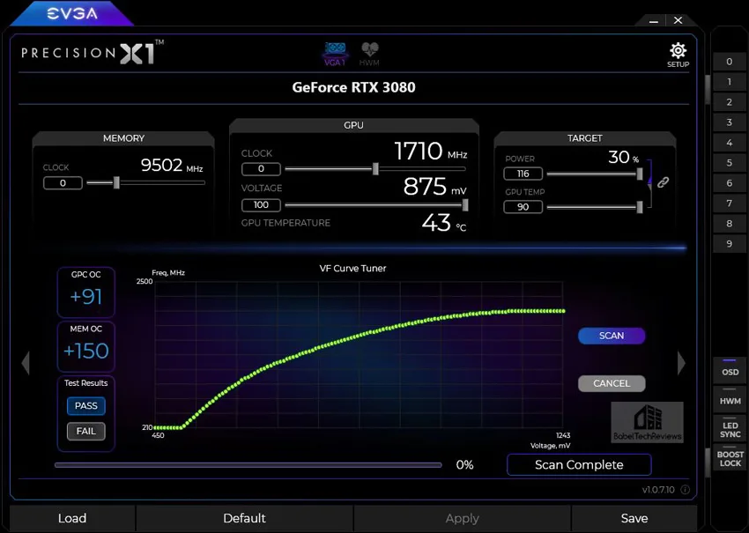Mark test result as FAIL
This screenshot has width=749, height=533.
pyautogui.click(x=86, y=432)
